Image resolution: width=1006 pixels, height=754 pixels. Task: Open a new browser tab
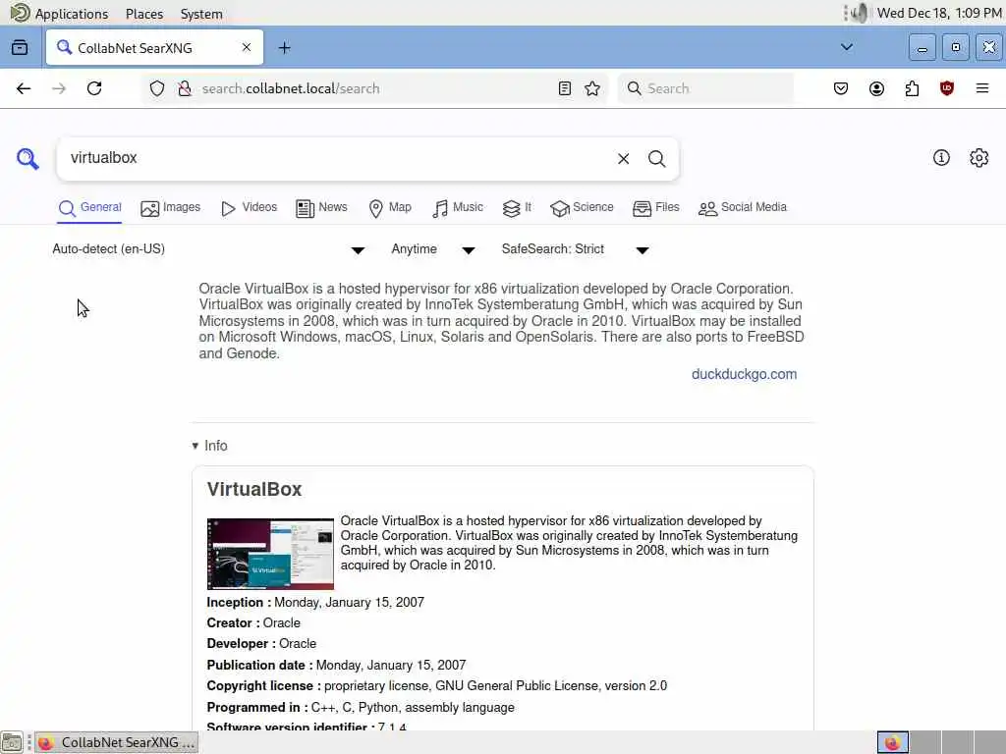pos(284,47)
